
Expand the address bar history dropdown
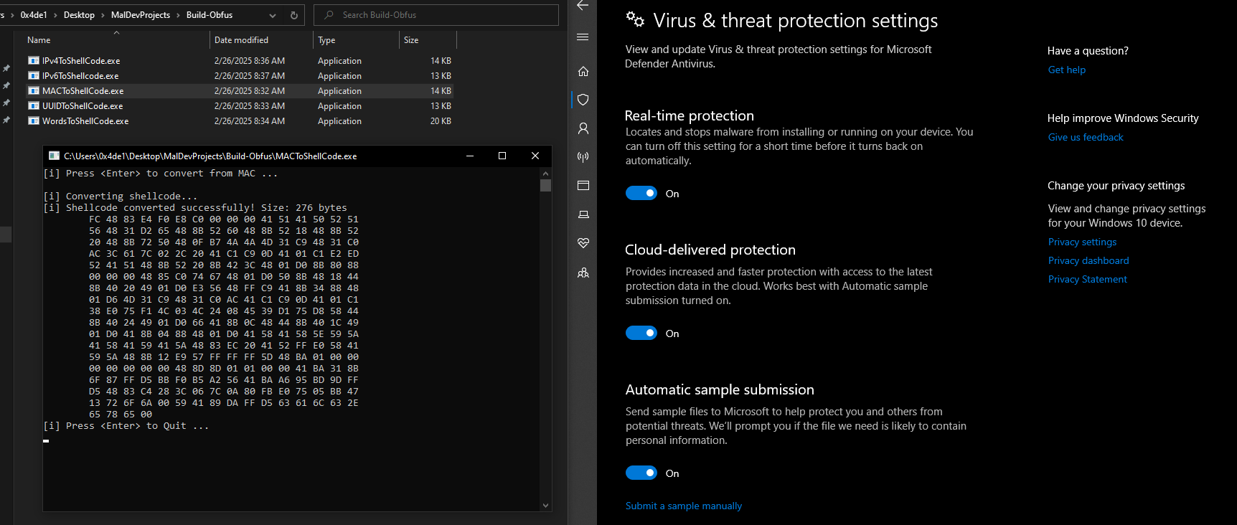click(x=273, y=15)
